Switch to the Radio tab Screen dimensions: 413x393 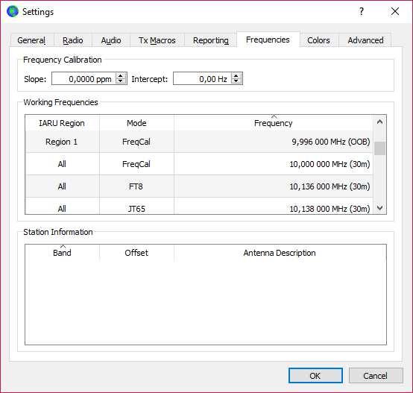coord(73,40)
